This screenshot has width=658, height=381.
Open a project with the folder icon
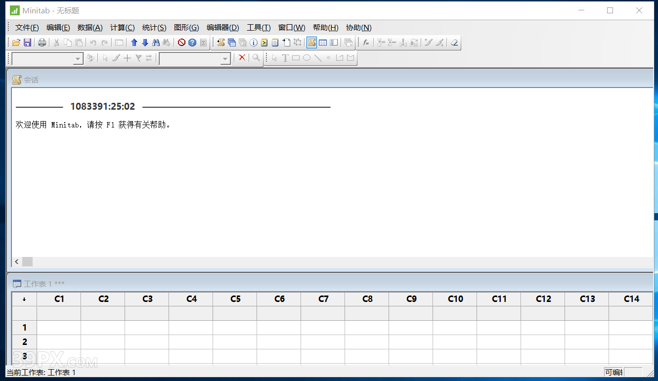click(x=16, y=43)
